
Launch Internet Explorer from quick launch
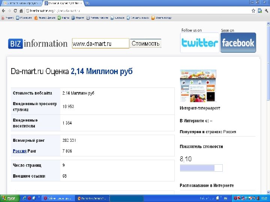(x=24, y=198)
